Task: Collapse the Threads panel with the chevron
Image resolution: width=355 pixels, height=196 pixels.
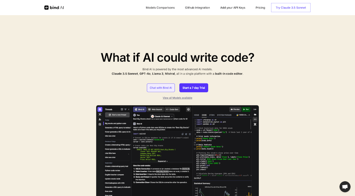Action: (129, 110)
